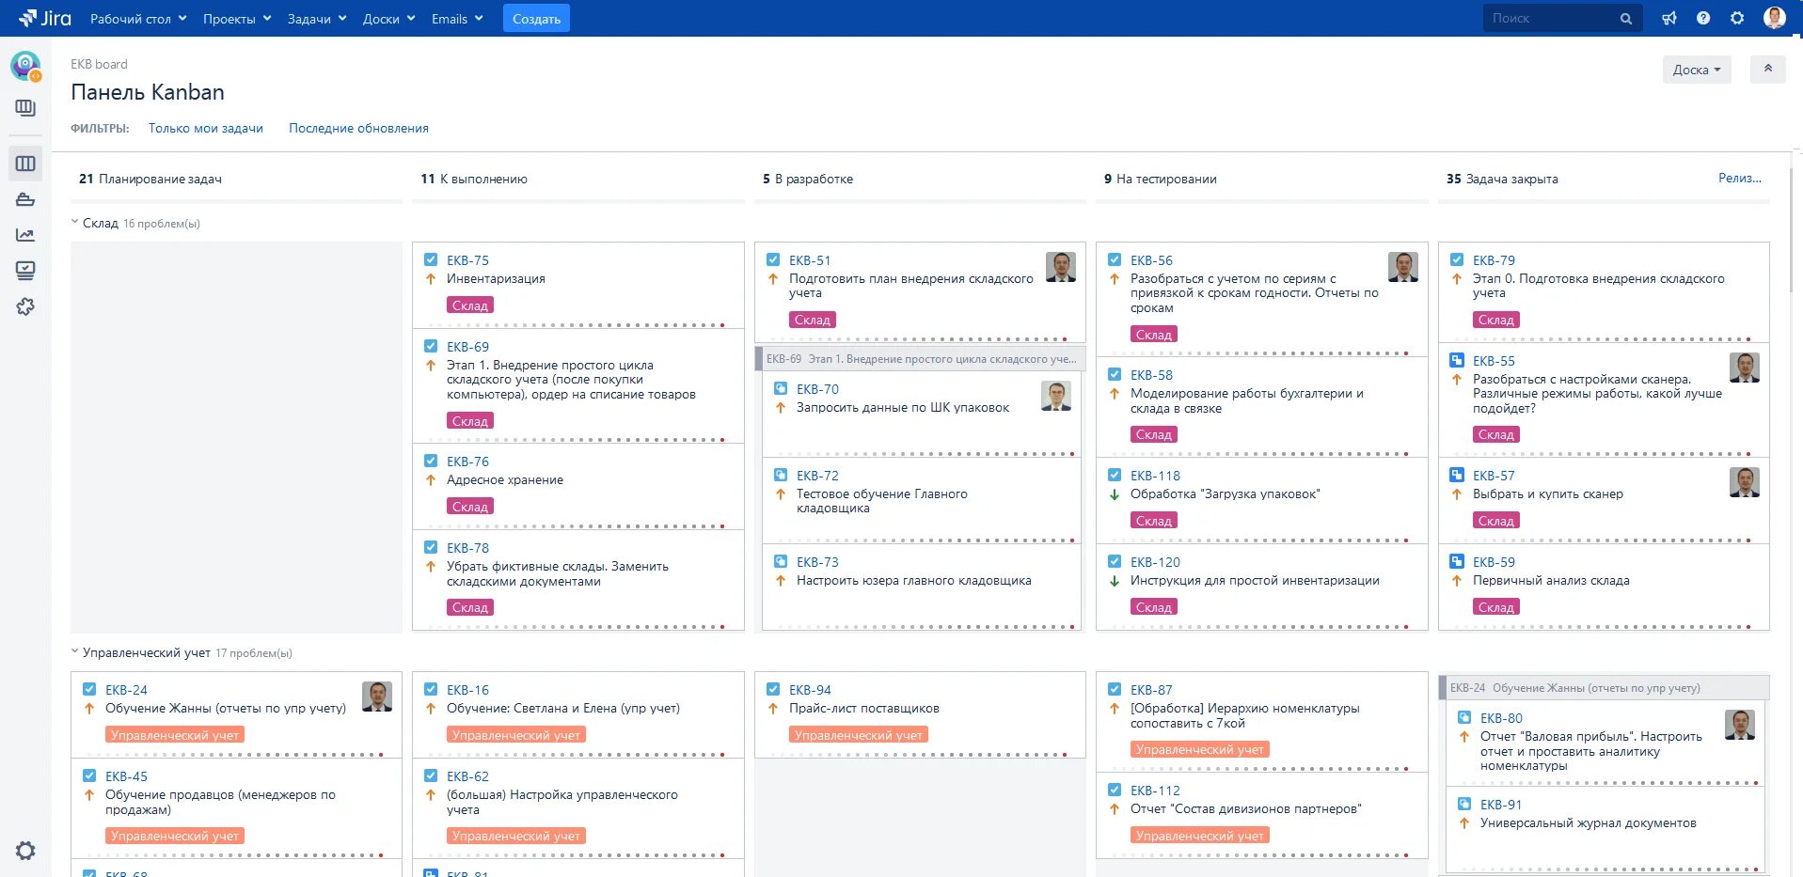Click the Склад epic label on EKB-59
This screenshot has width=1803, height=877.
point(1496,607)
